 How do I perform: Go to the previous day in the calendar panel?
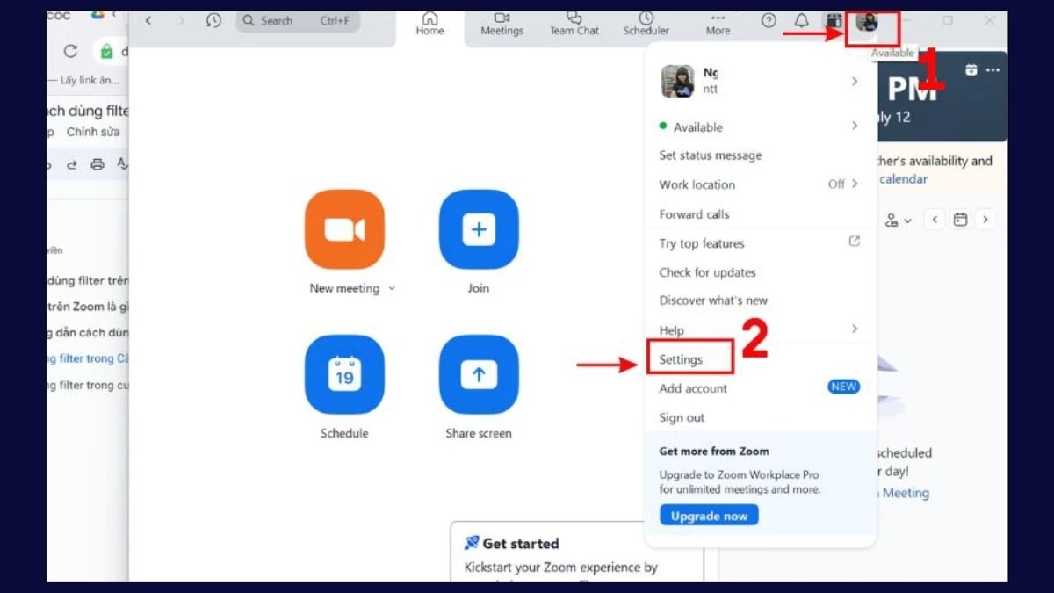tap(935, 220)
